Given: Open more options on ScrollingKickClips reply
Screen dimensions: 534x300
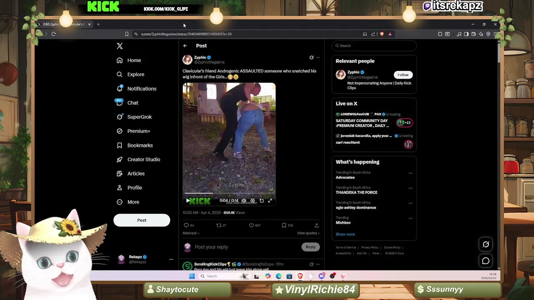Looking at the screenshot, I should click(318, 264).
